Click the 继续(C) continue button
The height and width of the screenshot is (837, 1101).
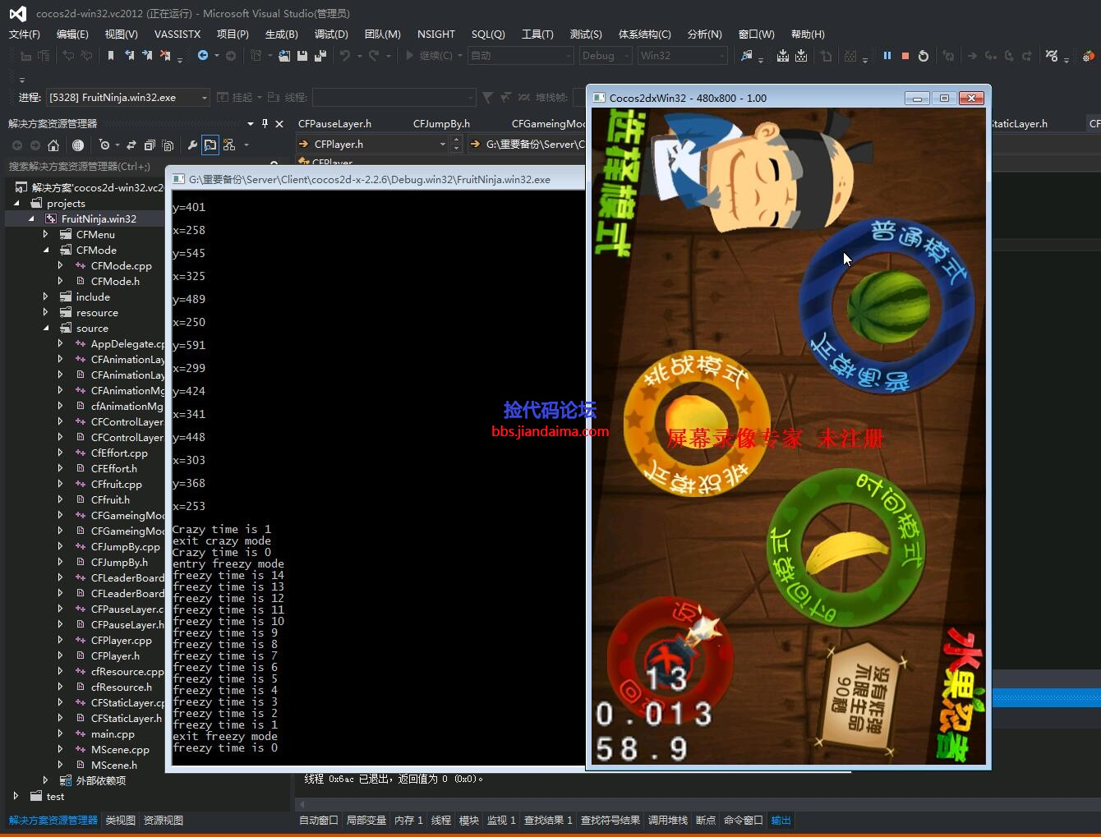point(428,55)
